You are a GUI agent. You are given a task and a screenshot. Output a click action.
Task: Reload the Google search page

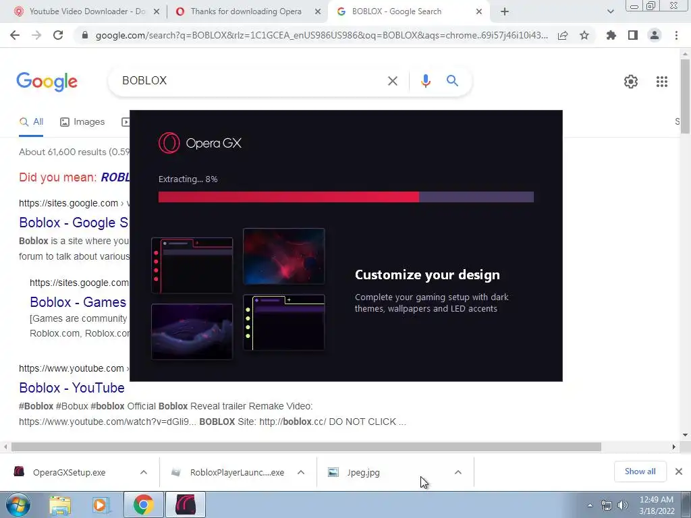[58, 35]
